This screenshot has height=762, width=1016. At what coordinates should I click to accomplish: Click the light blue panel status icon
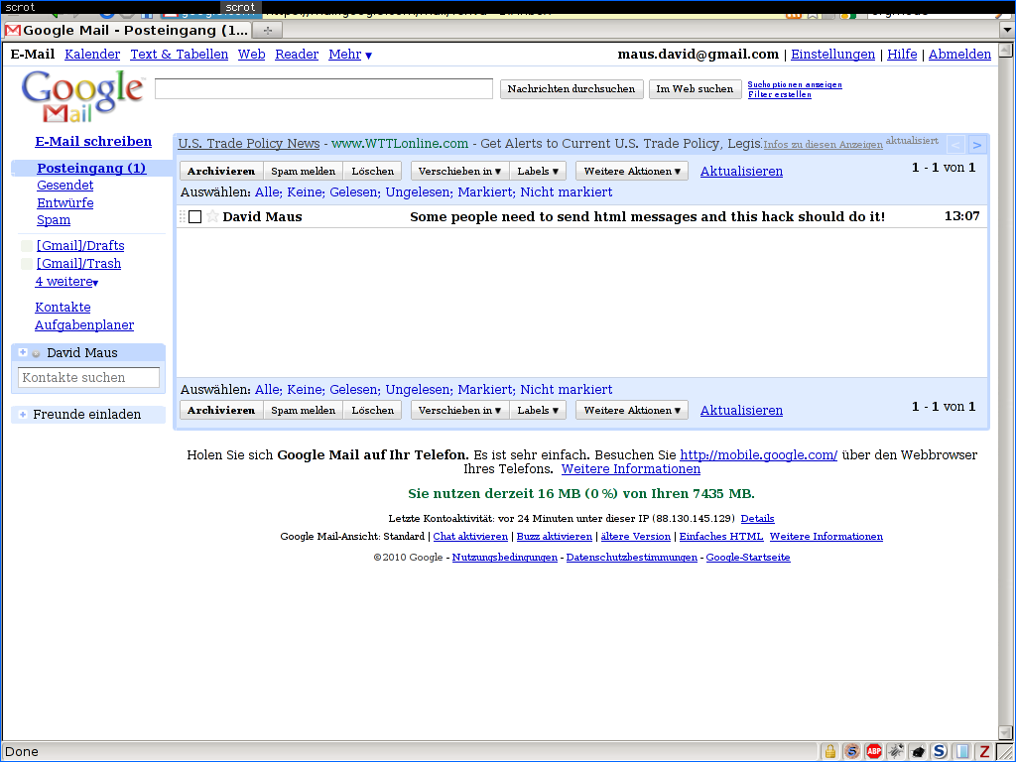coord(962,752)
